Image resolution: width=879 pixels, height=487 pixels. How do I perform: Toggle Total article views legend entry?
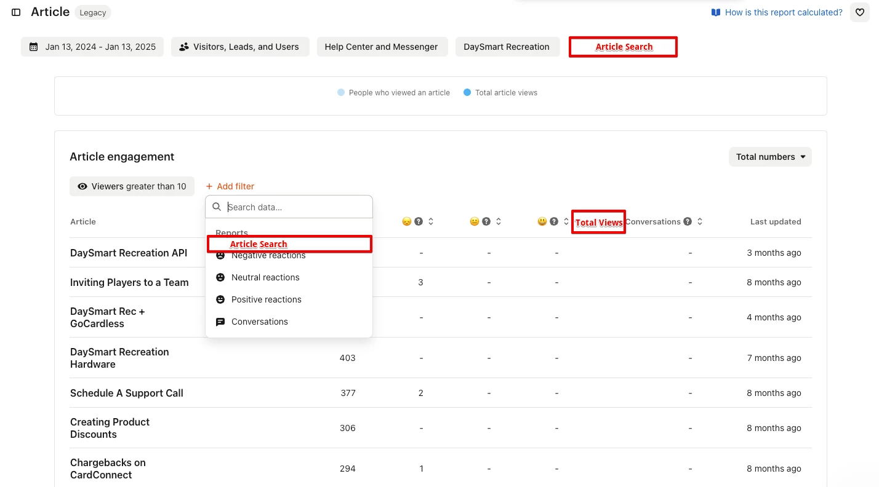[x=500, y=93]
